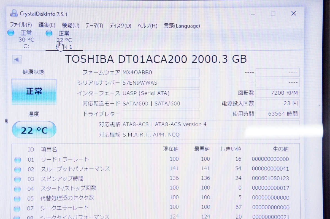The width and height of the screenshot is (330, 219).
Task: Click the status orb for attribute 04
Action: tap(17, 189)
